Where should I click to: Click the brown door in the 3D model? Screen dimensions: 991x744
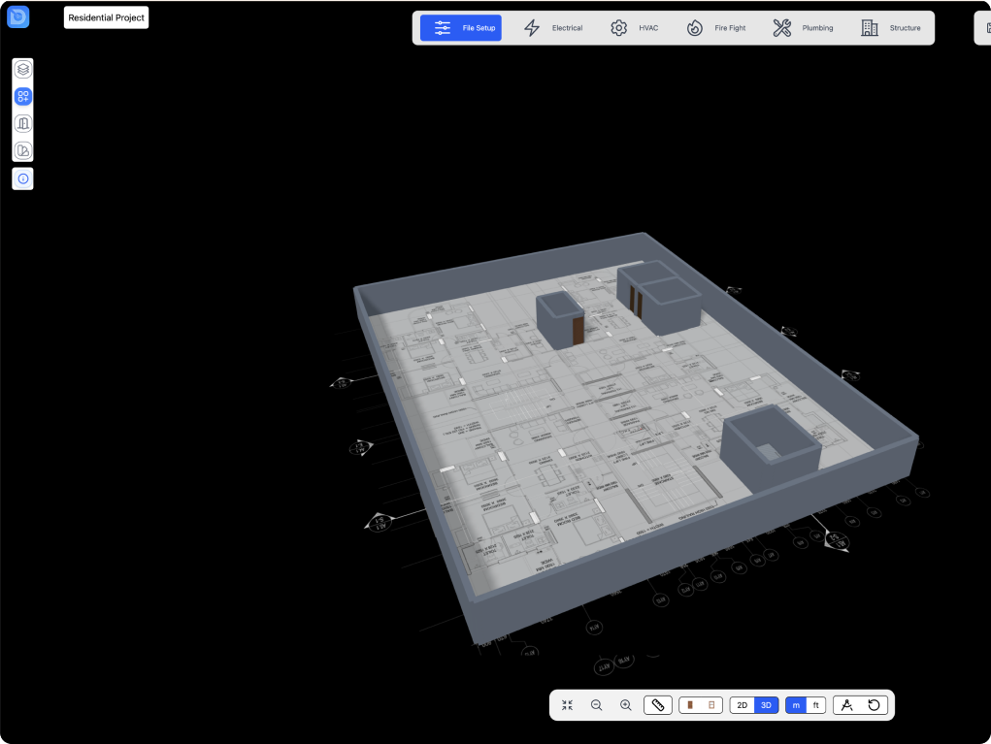tap(578, 330)
